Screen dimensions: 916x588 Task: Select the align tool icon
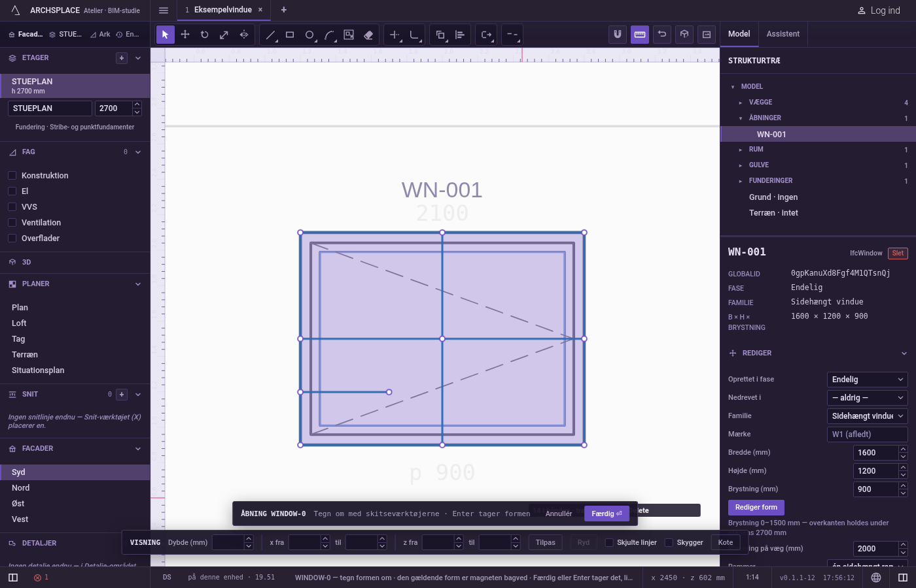460,35
